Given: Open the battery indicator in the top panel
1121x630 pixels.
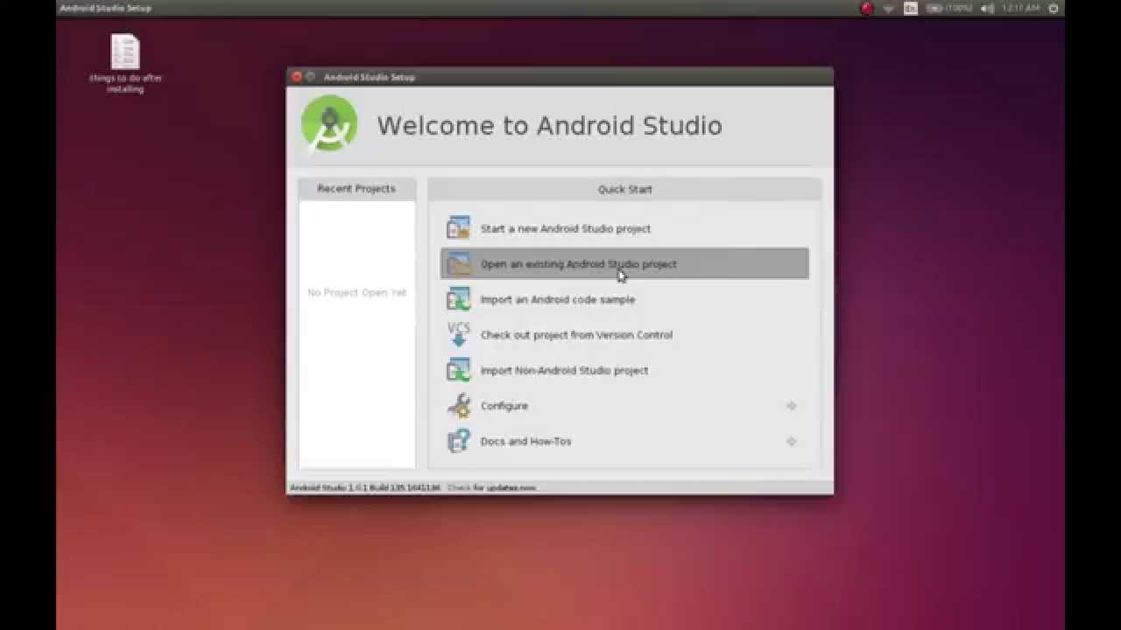Looking at the screenshot, I should tap(949, 8).
